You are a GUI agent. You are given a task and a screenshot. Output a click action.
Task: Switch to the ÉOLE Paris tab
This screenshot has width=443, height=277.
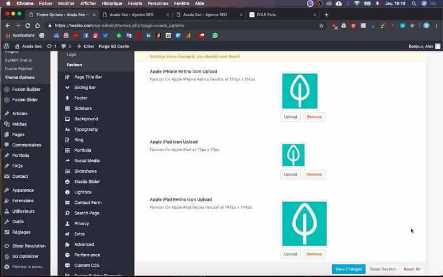[x=266, y=15]
